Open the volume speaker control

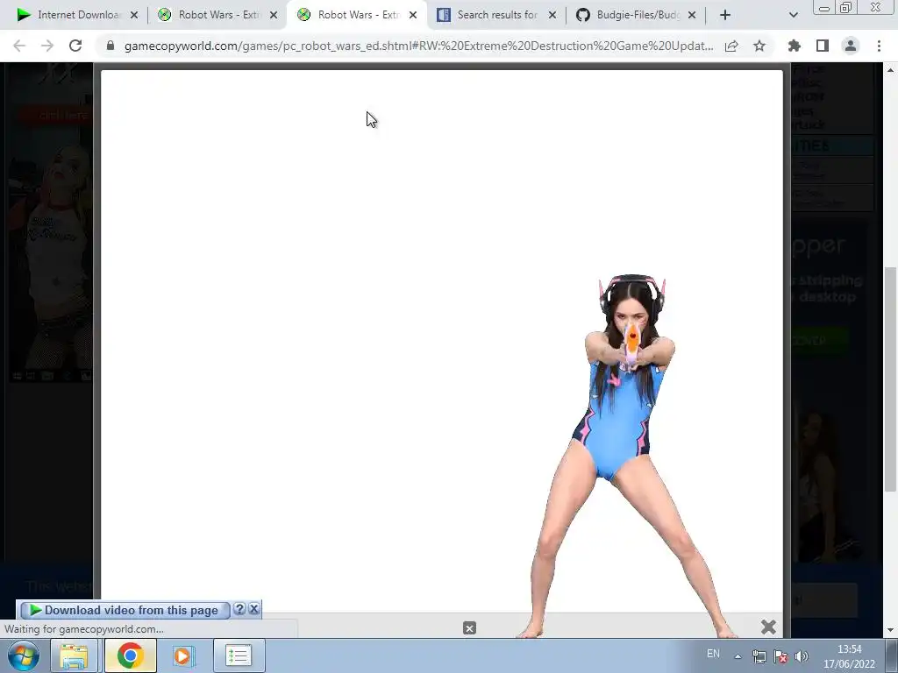[802, 656]
